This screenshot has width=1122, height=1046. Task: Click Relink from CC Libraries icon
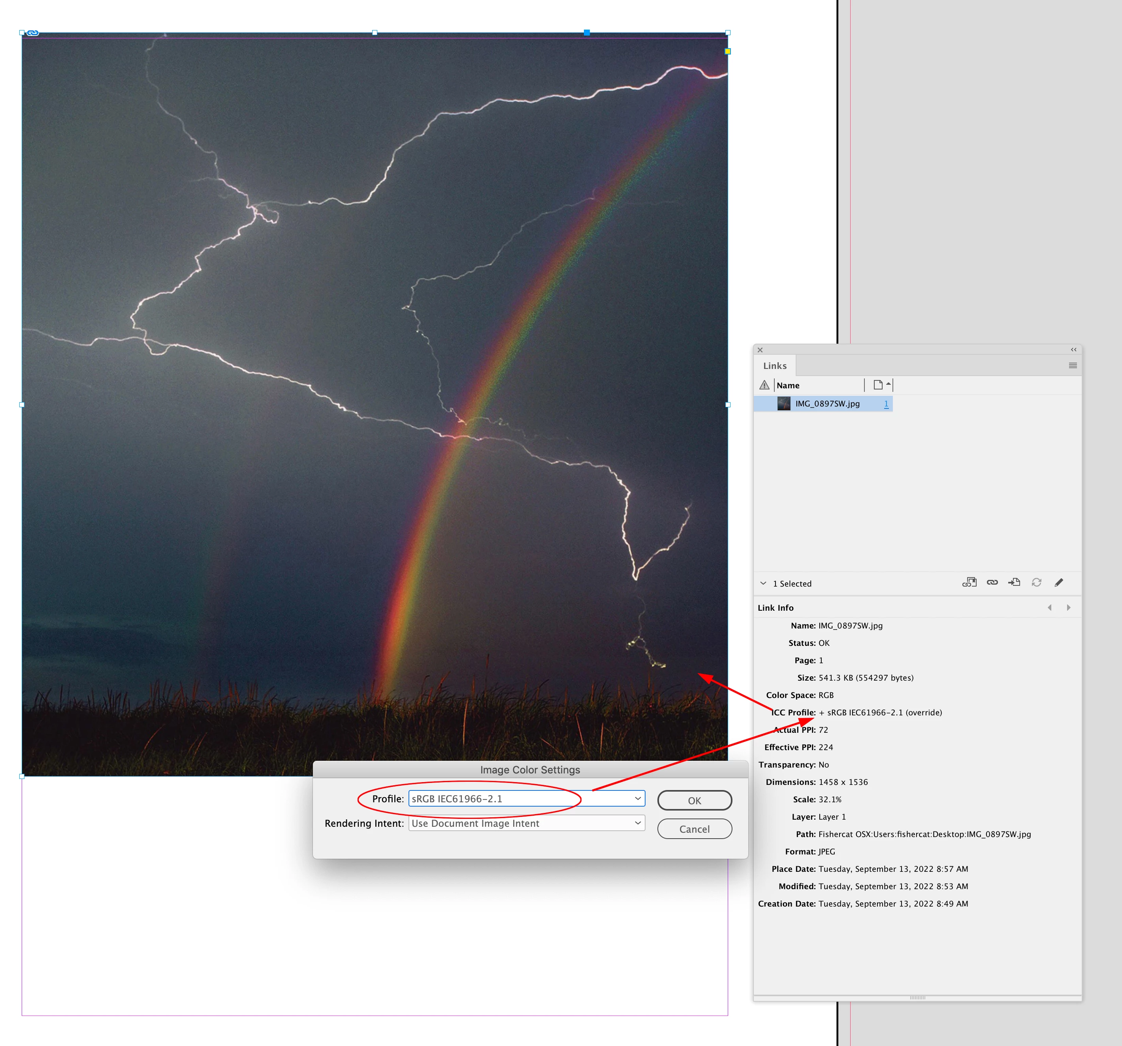point(969,582)
